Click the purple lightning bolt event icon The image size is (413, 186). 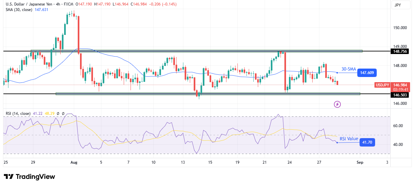pos(338,104)
